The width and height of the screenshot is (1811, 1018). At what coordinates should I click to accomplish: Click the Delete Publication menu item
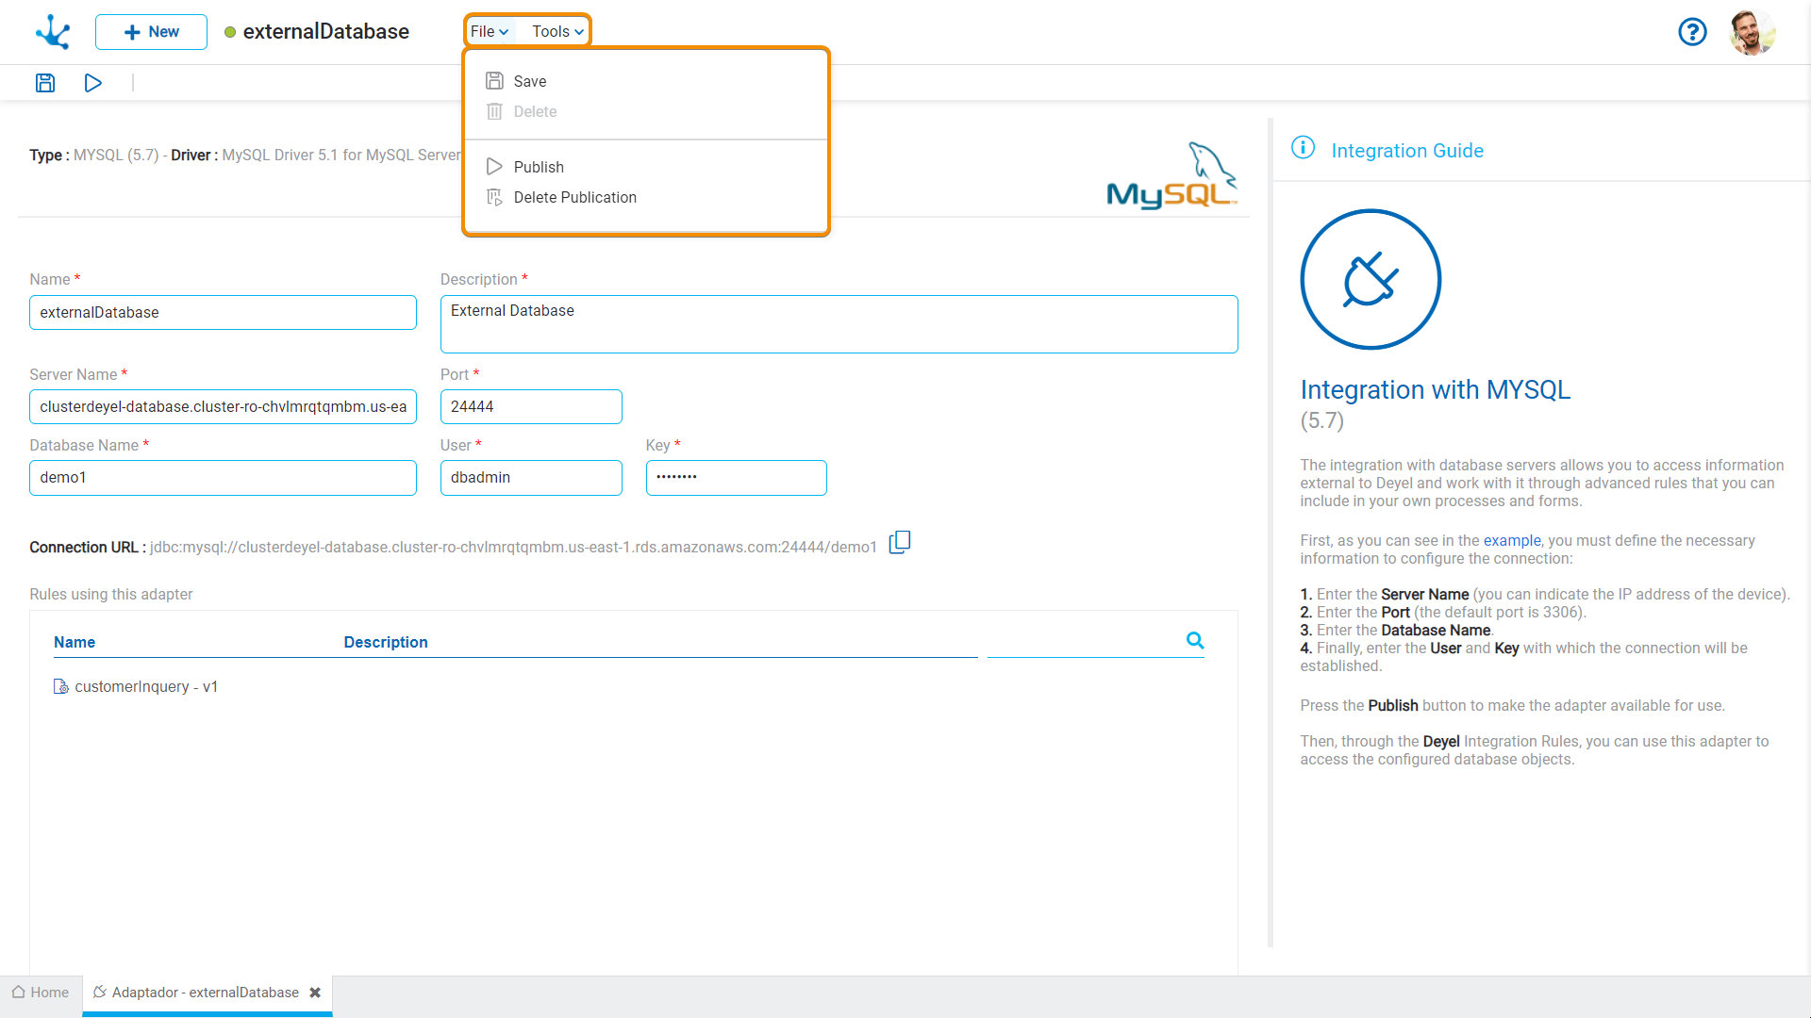(x=576, y=196)
